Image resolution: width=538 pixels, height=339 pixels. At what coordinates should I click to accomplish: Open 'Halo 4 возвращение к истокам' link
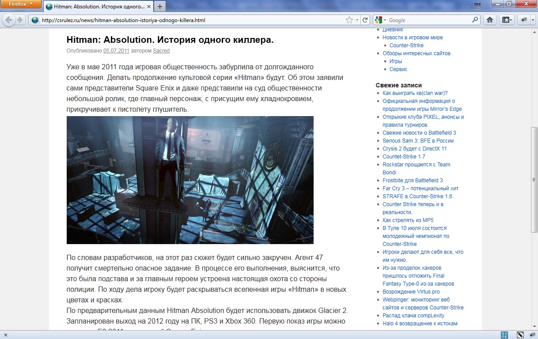[420, 324]
